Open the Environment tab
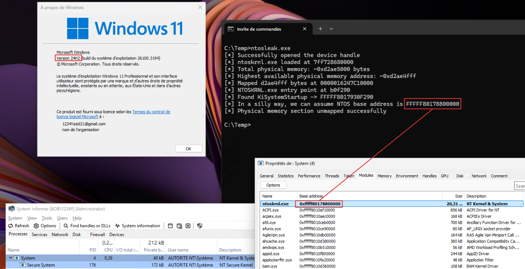Viewport: 525px width, 269px height. tap(407, 176)
